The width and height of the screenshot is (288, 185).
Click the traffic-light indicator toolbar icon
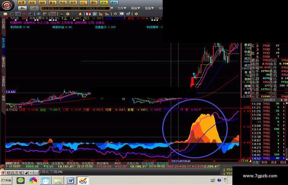click(x=62, y=14)
